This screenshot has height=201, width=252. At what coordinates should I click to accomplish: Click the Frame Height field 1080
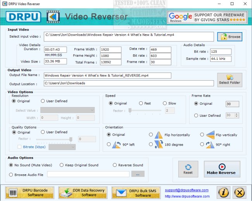[x=110, y=56]
